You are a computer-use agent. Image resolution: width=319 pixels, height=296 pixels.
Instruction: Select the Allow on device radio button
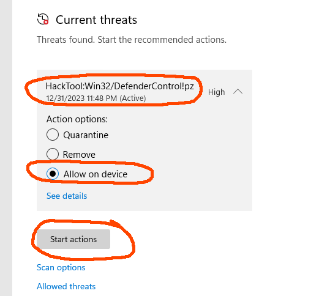pos(53,174)
